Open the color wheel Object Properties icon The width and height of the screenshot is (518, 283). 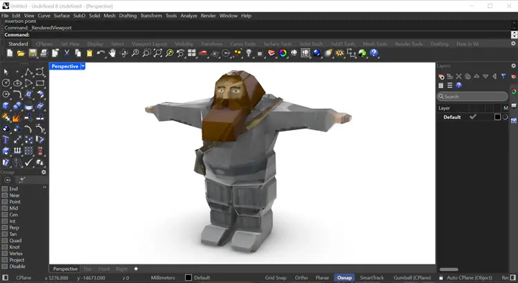pos(282,53)
